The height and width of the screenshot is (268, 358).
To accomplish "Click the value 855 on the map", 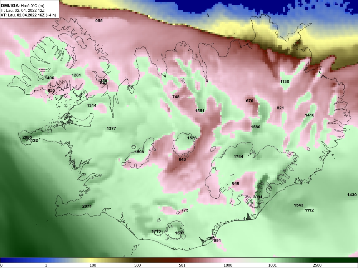I will coord(51,90).
